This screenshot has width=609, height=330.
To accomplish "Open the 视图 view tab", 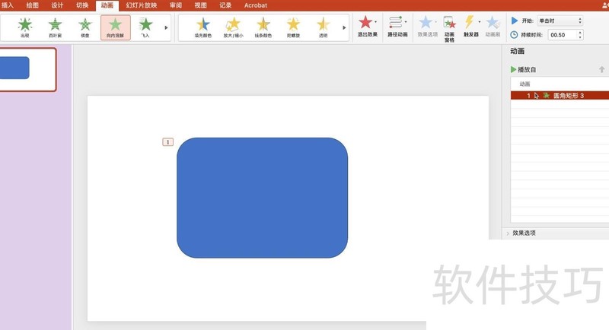I will coord(200,5).
